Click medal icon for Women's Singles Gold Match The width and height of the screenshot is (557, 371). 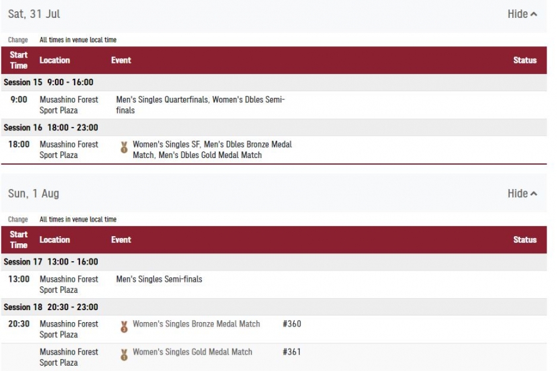pos(124,354)
